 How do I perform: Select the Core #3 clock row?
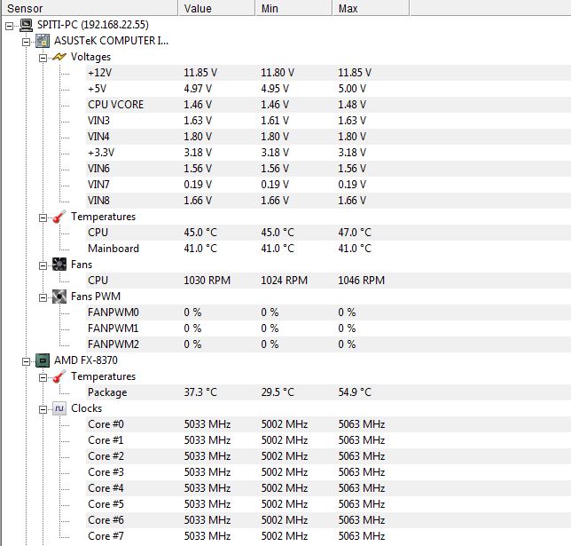point(328,472)
